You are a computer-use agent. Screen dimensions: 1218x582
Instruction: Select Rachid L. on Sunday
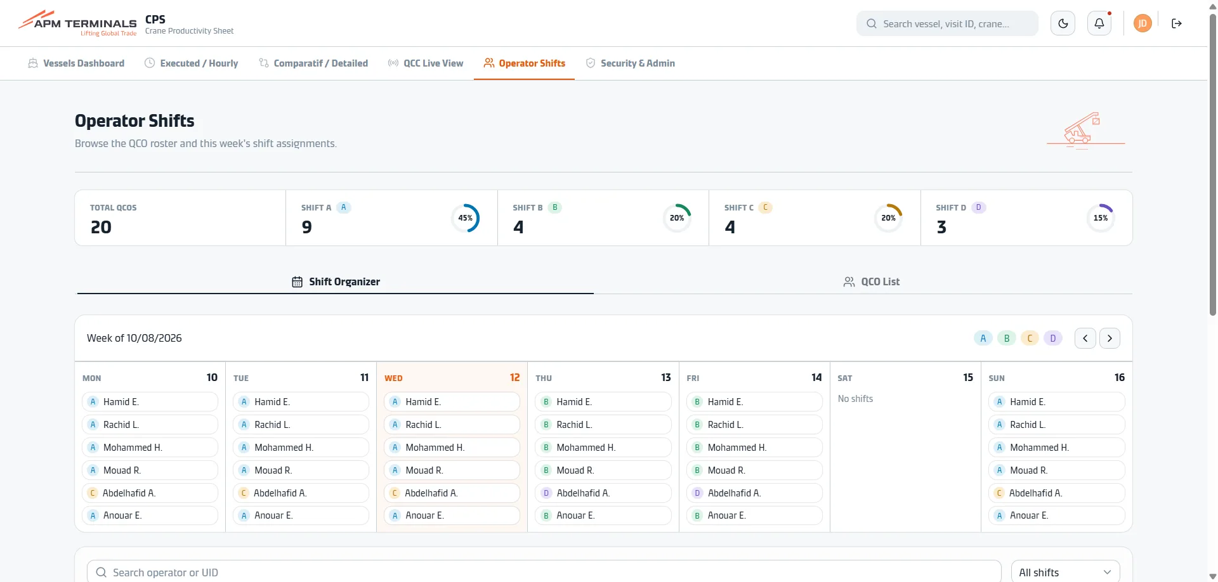[x=1056, y=425]
